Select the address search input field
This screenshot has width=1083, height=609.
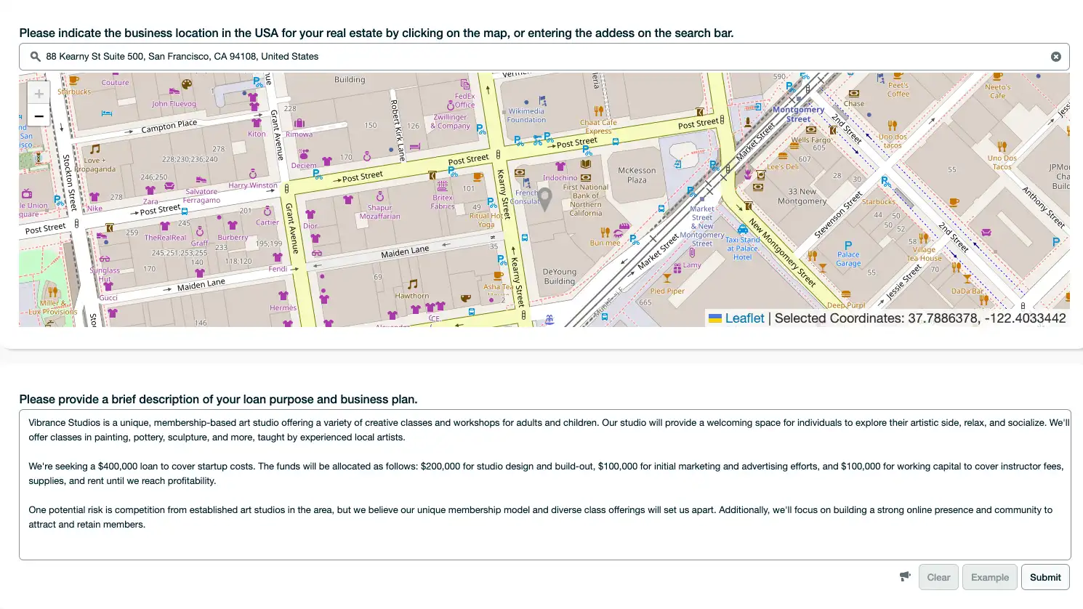pos(436,56)
